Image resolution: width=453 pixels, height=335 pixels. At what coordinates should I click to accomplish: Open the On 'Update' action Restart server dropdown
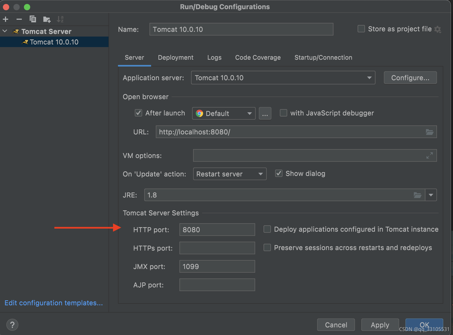[230, 174]
